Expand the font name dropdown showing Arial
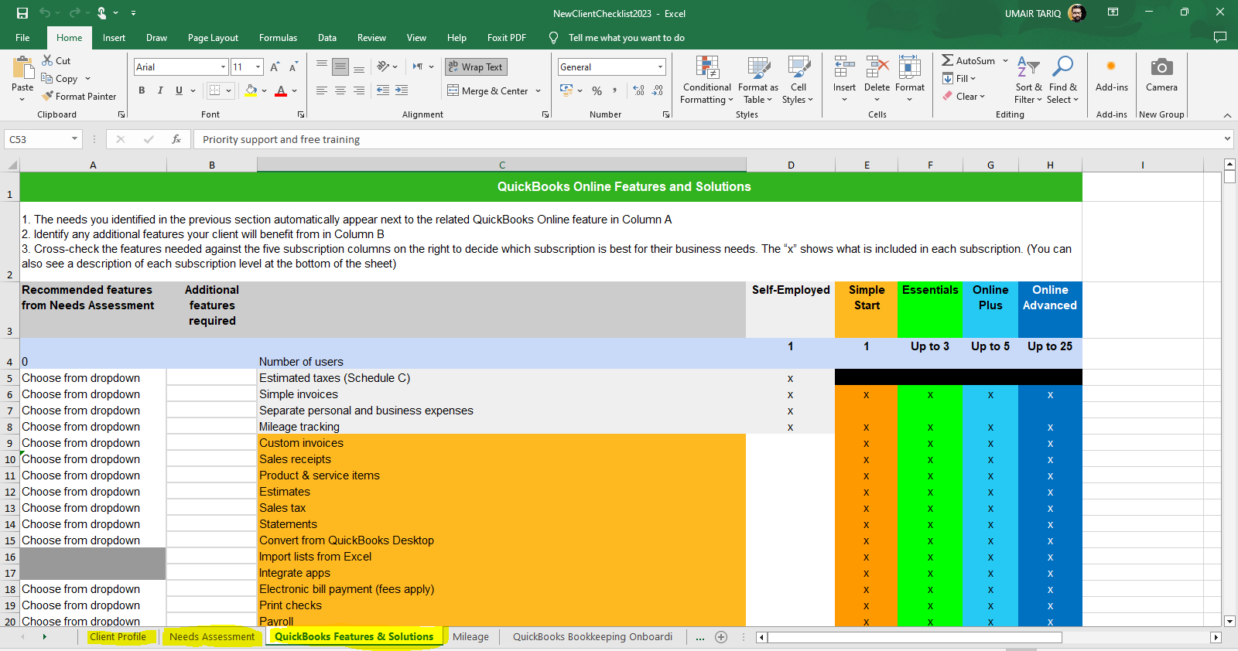Screen dimensions: 1238x651 (x=223, y=67)
